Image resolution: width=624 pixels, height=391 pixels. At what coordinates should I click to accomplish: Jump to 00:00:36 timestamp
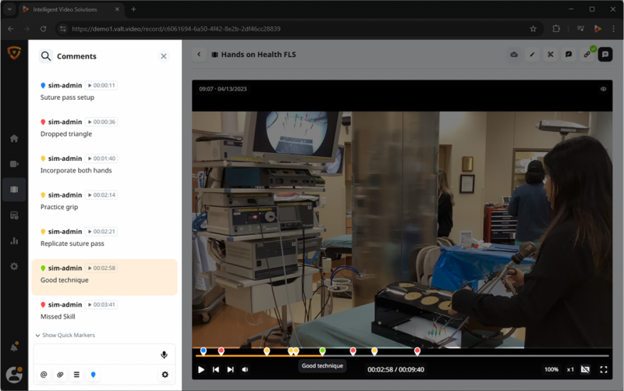(101, 122)
